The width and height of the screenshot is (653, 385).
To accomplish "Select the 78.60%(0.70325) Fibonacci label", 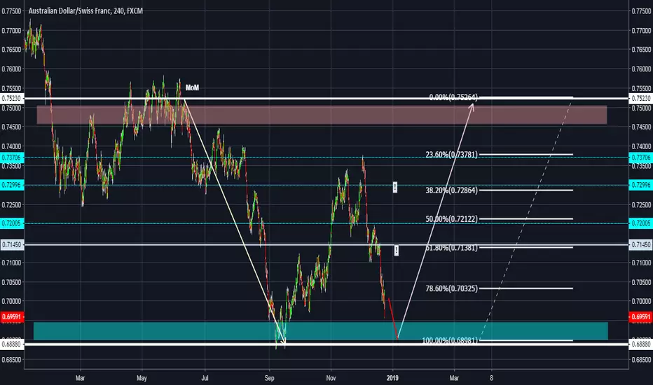I will click(451, 288).
